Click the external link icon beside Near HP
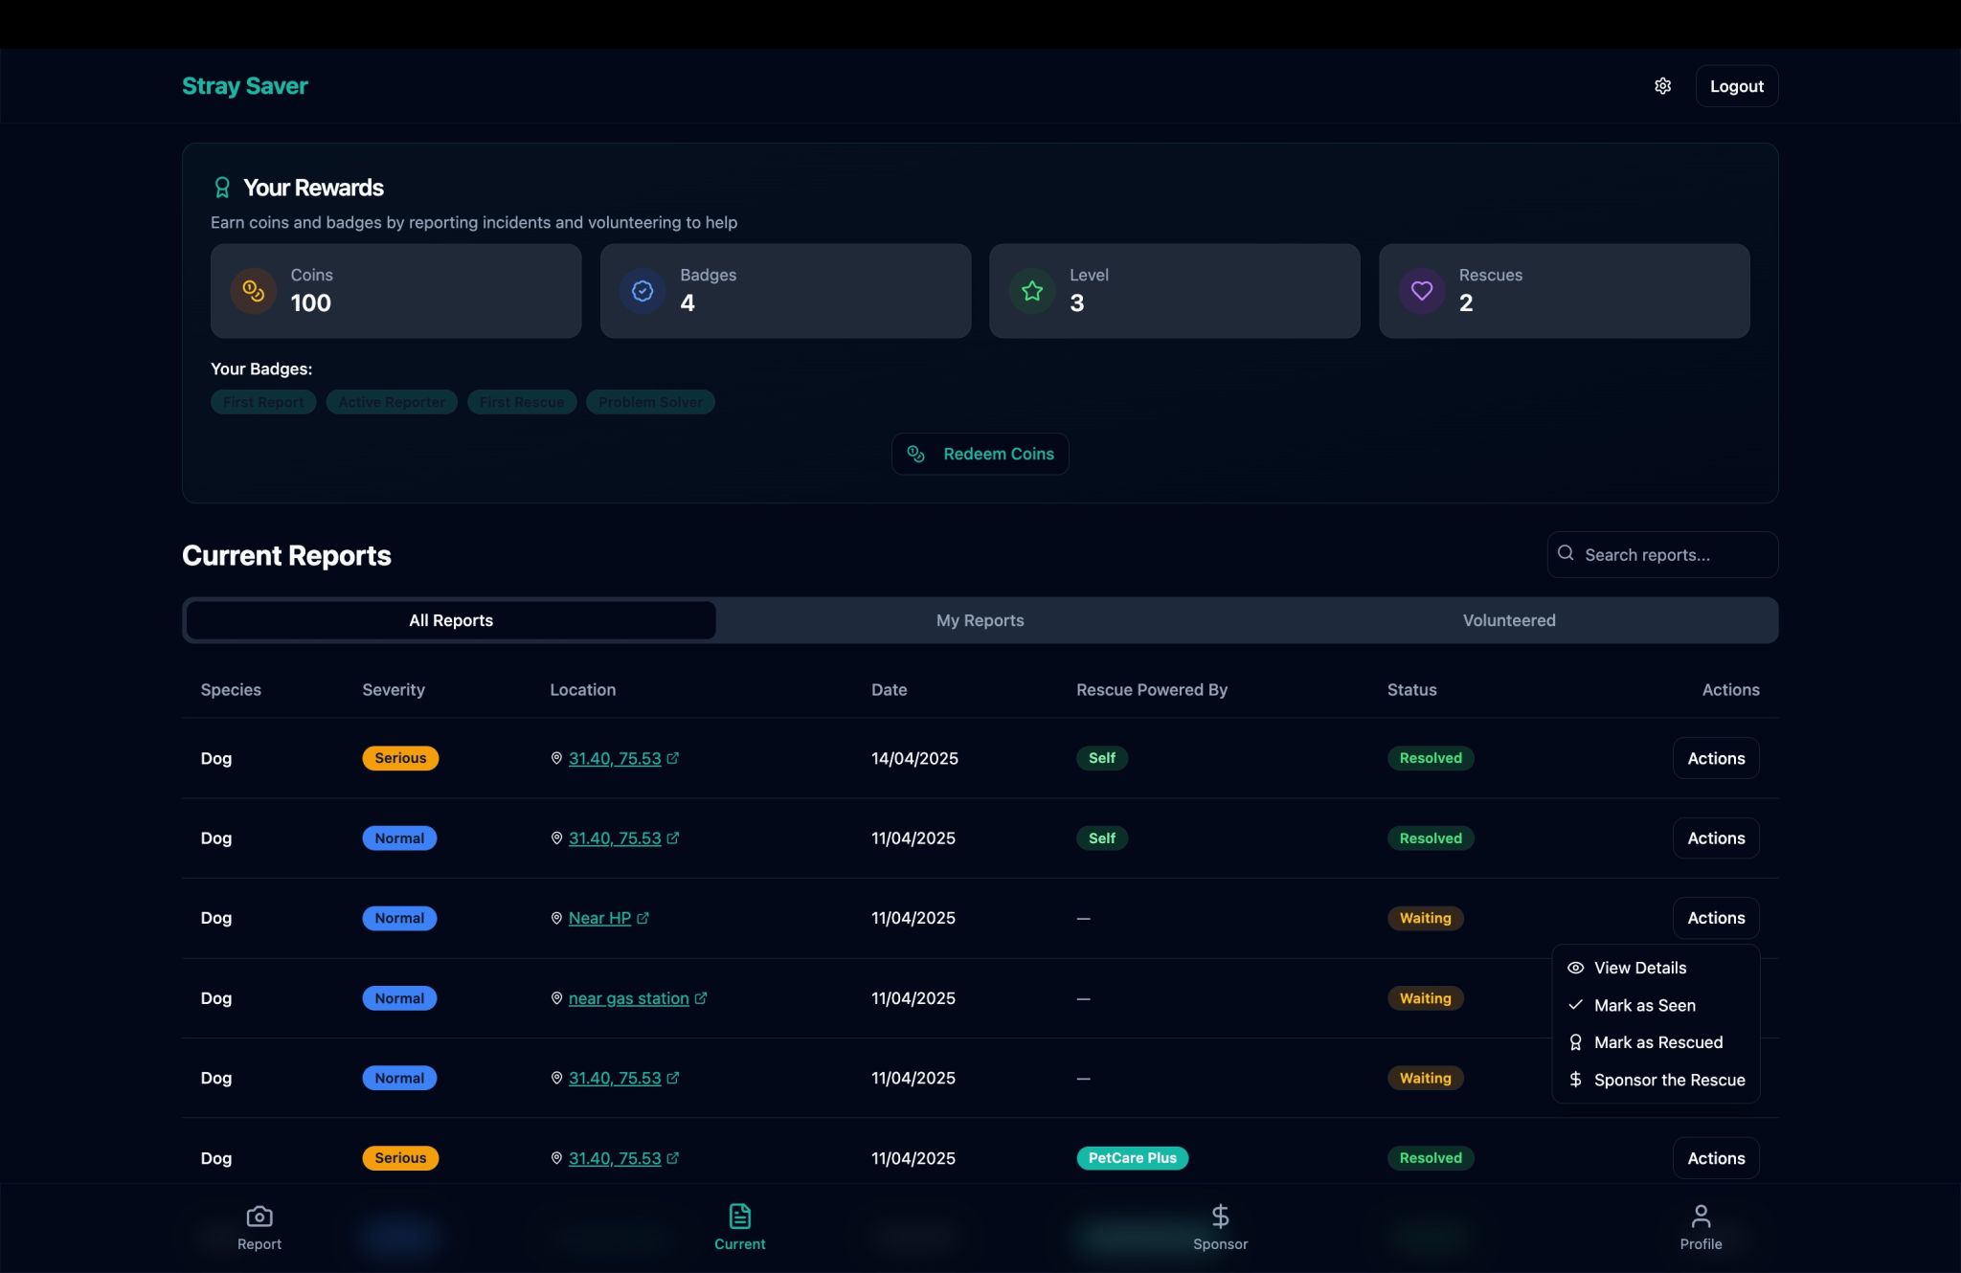 (x=642, y=918)
